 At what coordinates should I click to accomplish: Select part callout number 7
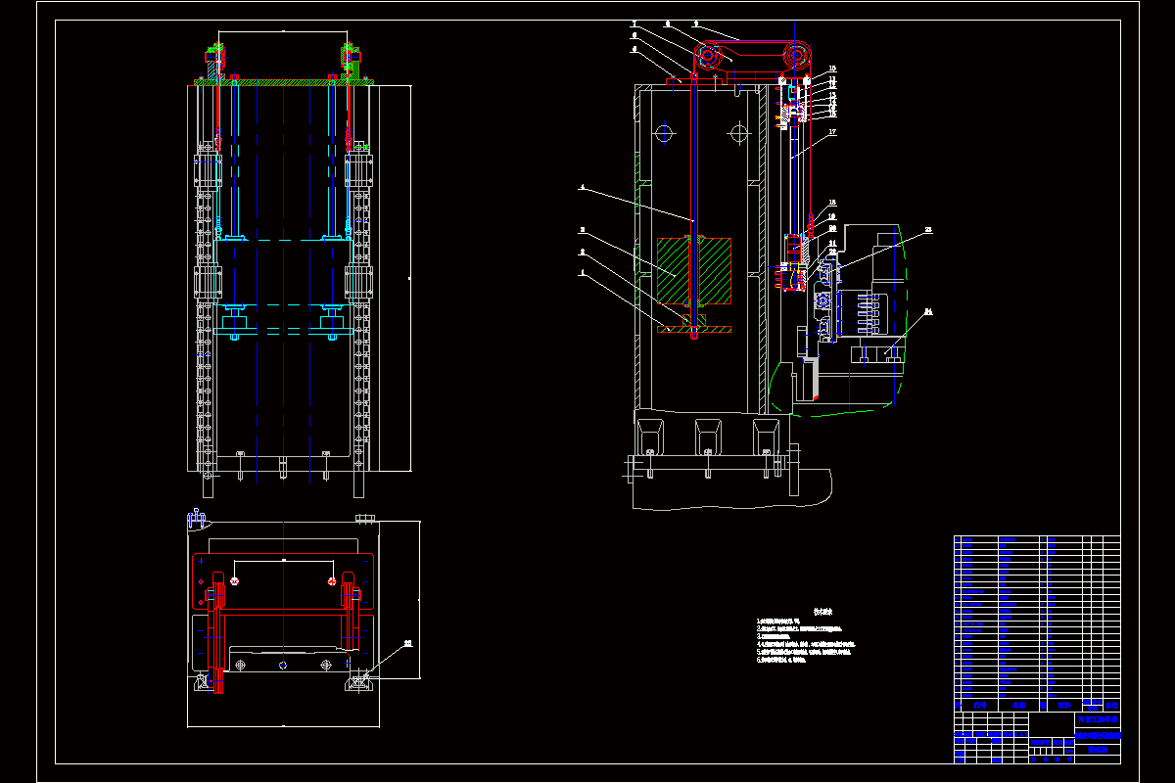point(634,23)
